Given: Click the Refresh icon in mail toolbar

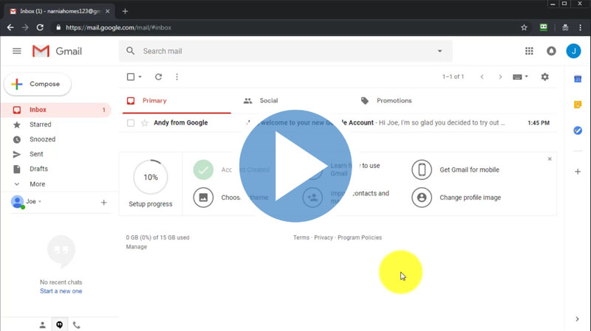Looking at the screenshot, I should tap(158, 77).
